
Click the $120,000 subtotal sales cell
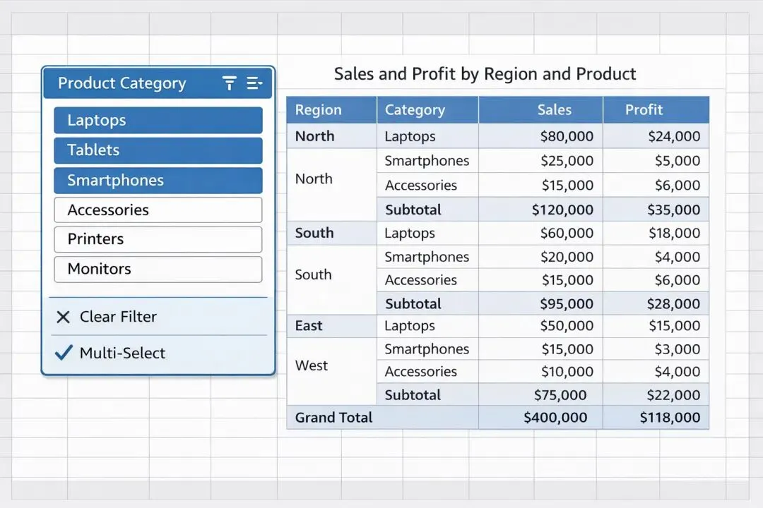point(540,210)
